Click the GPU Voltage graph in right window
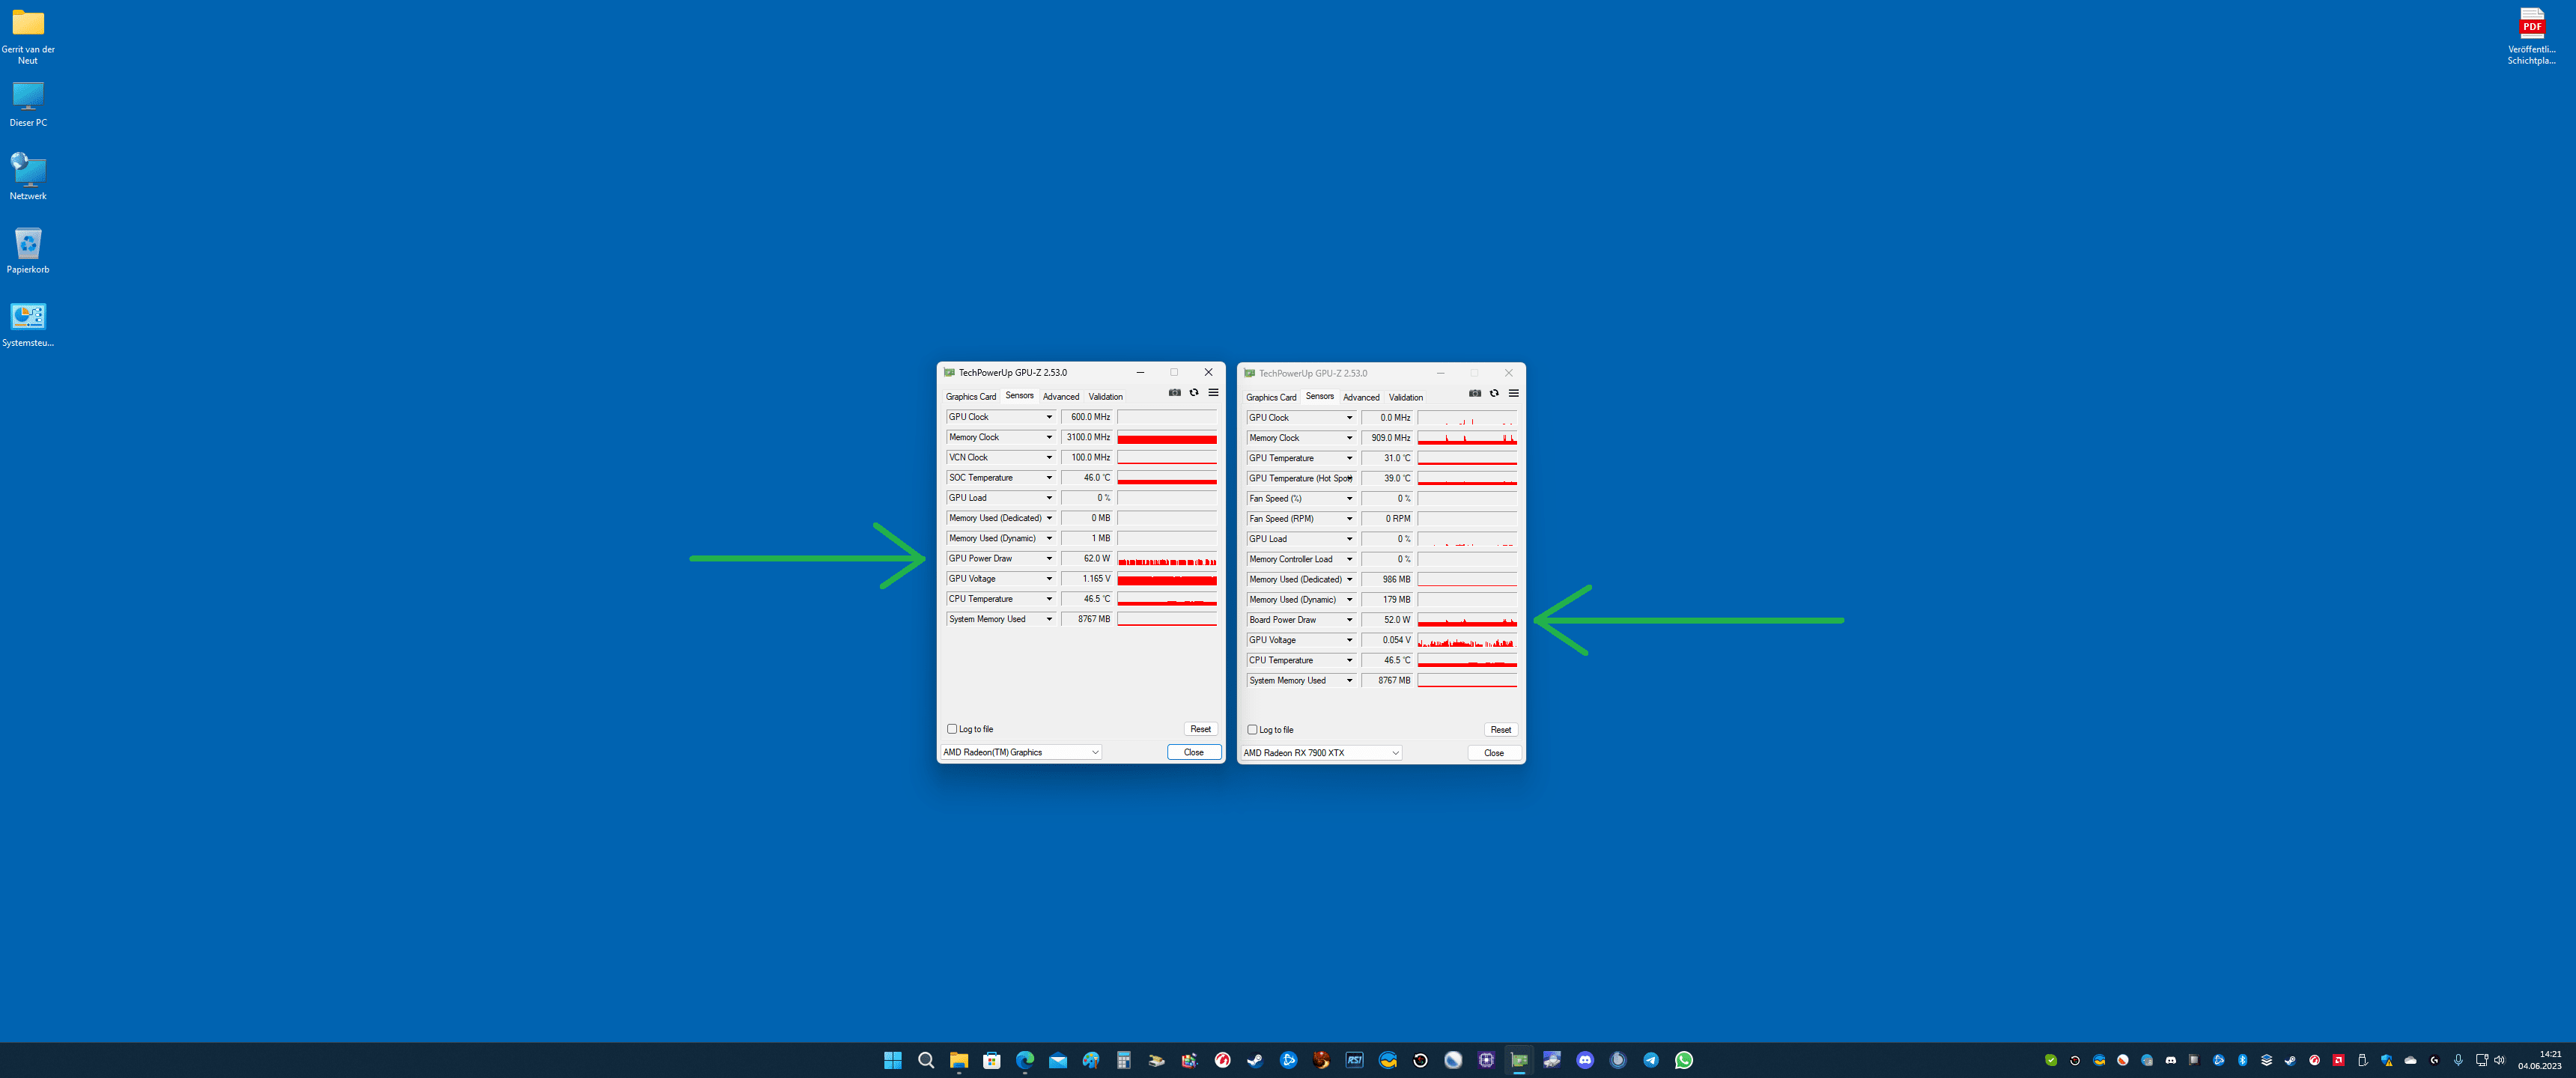The width and height of the screenshot is (2576, 1078). 1467,641
